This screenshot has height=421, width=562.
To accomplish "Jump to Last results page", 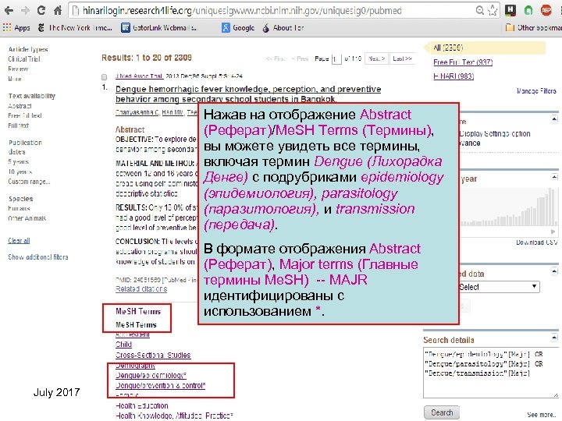I will pos(402,58).
